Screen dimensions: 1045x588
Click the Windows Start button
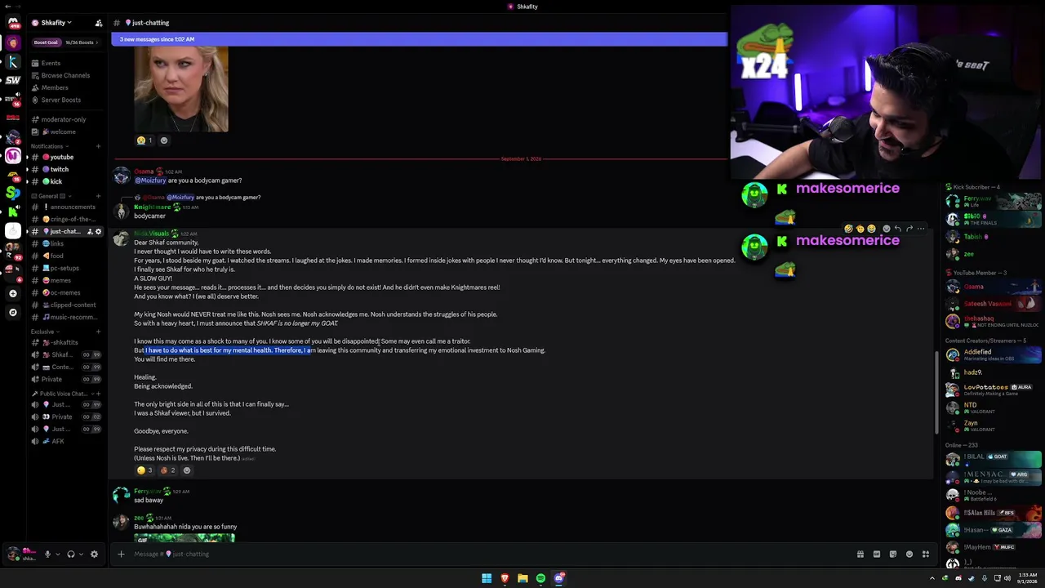click(x=487, y=578)
